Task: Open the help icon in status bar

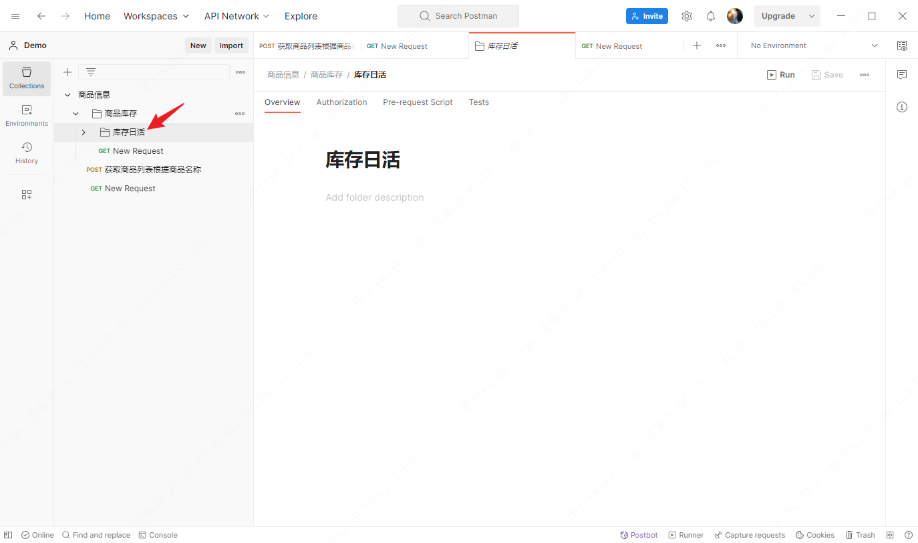Action: click(908, 535)
